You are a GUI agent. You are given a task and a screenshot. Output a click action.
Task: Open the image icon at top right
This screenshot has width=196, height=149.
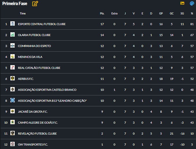click(x=182, y=3)
